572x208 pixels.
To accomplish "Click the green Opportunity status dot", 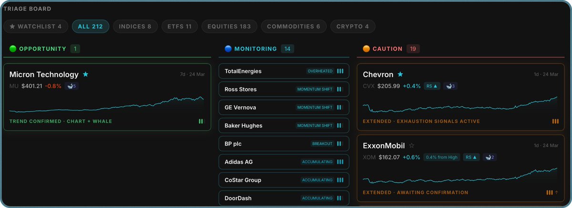I will [x=13, y=49].
